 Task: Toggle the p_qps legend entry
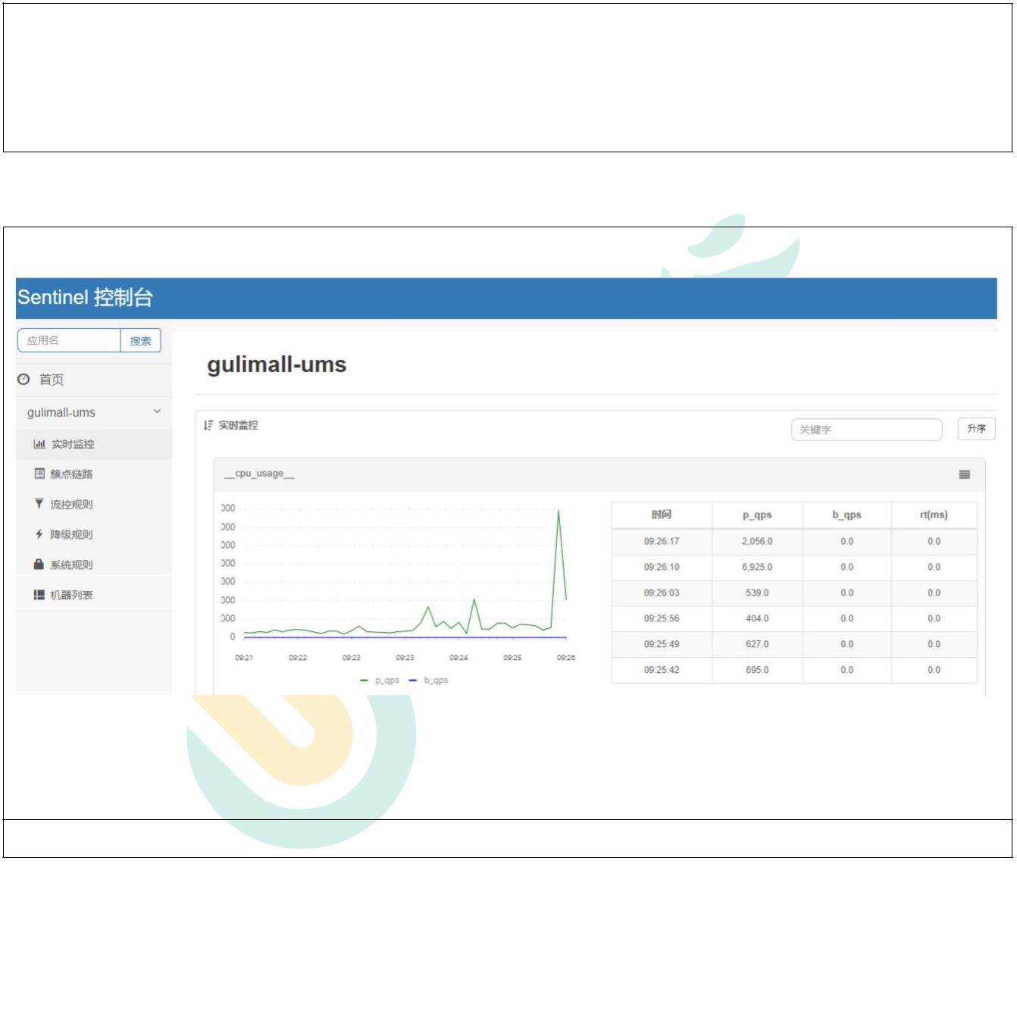(x=380, y=681)
